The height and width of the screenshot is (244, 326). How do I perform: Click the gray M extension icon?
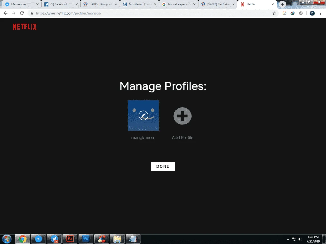coord(301,13)
